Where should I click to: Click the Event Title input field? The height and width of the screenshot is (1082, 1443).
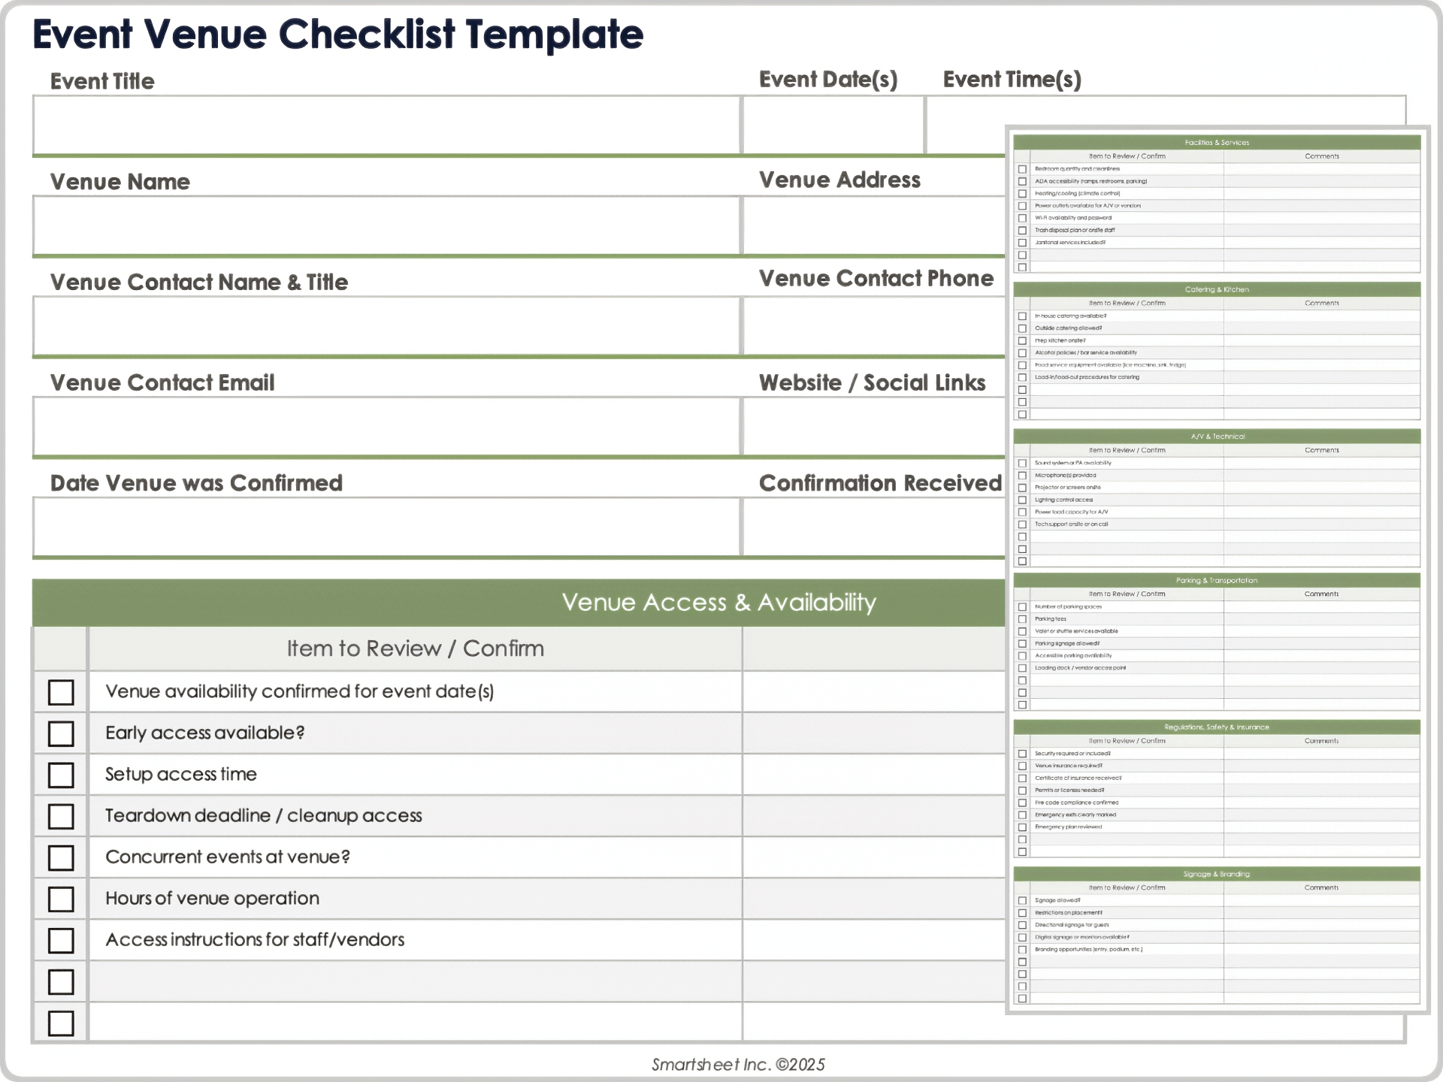tap(386, 125)
